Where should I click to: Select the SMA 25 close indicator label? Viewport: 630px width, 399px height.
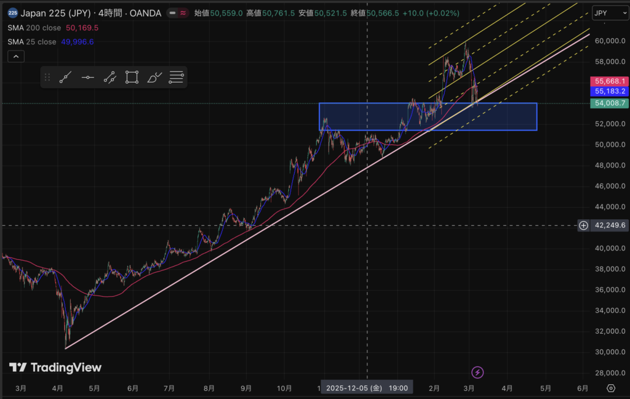tap(32, 41)
